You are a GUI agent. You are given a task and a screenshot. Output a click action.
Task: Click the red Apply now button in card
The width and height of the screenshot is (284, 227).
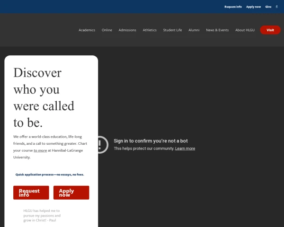[71, 192]
